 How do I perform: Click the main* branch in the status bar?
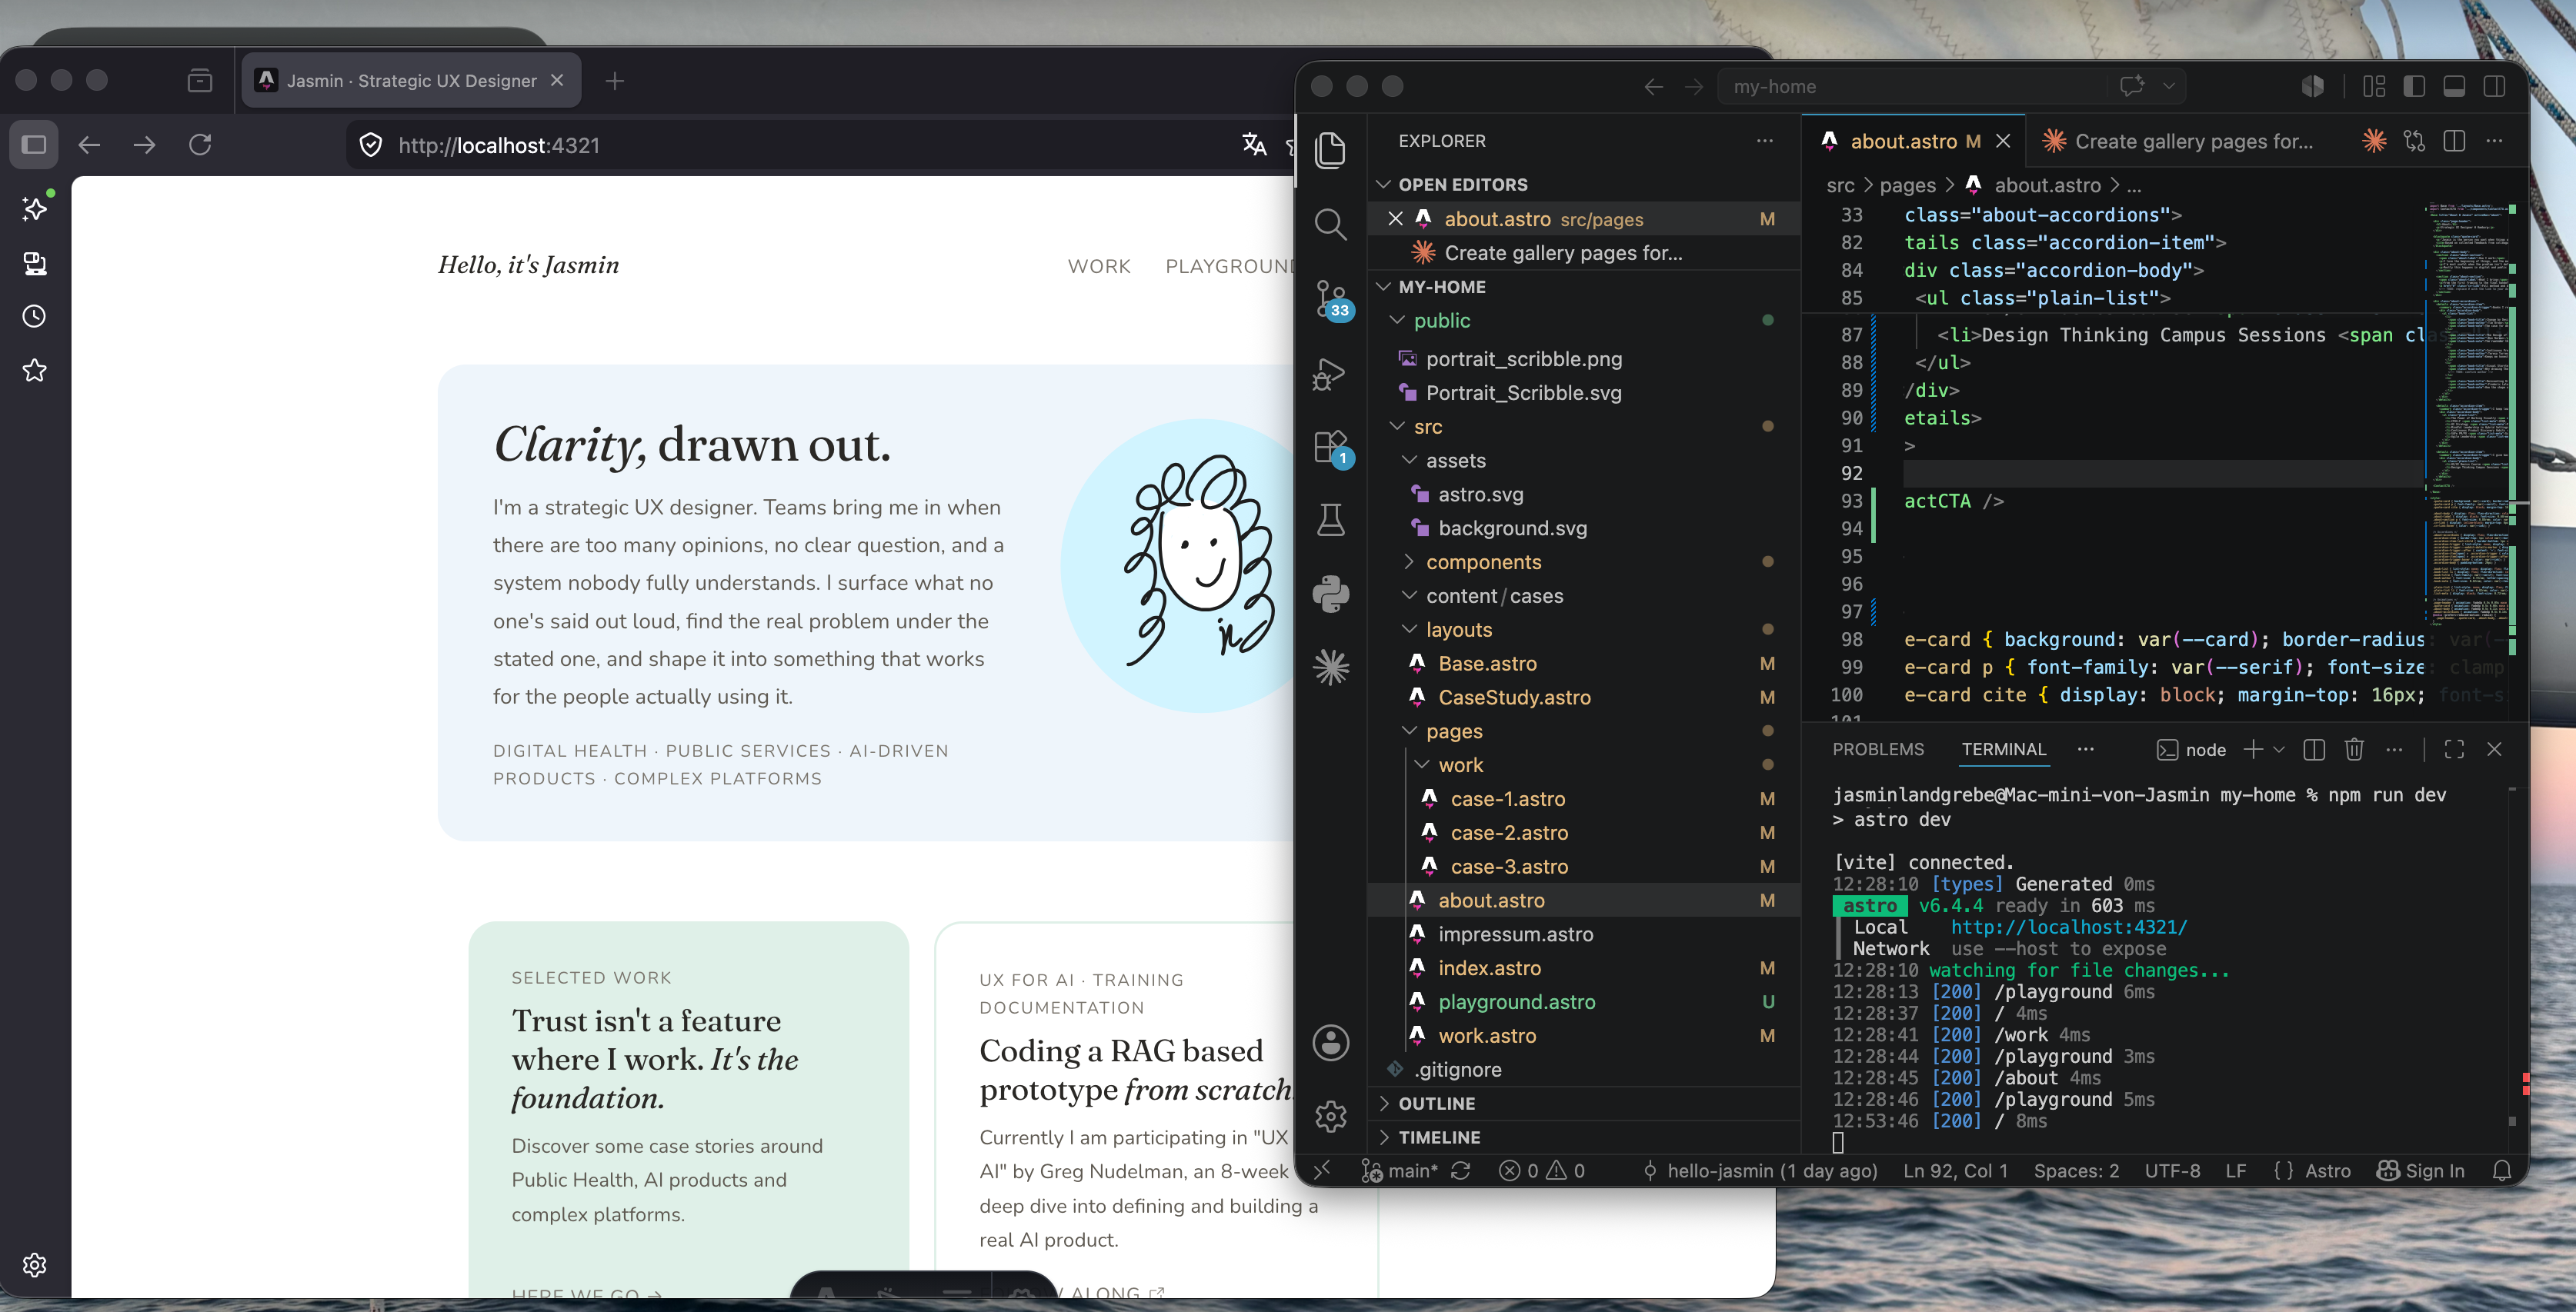pos(1400,1171)
